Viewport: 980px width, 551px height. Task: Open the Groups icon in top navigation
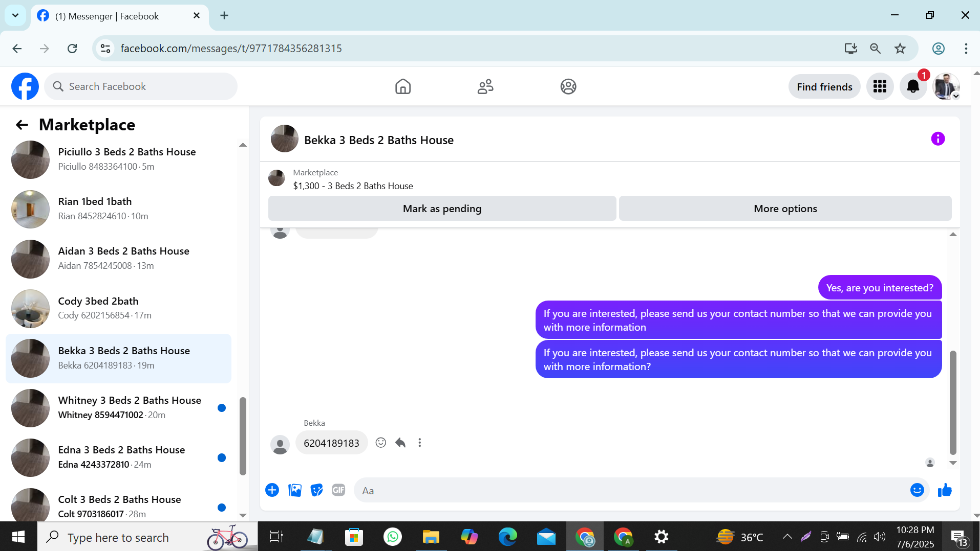click(568, 86)
